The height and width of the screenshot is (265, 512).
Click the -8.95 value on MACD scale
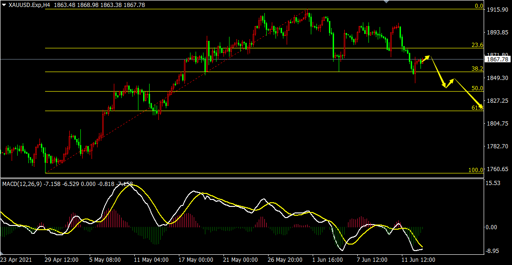(x=493, y=251)
